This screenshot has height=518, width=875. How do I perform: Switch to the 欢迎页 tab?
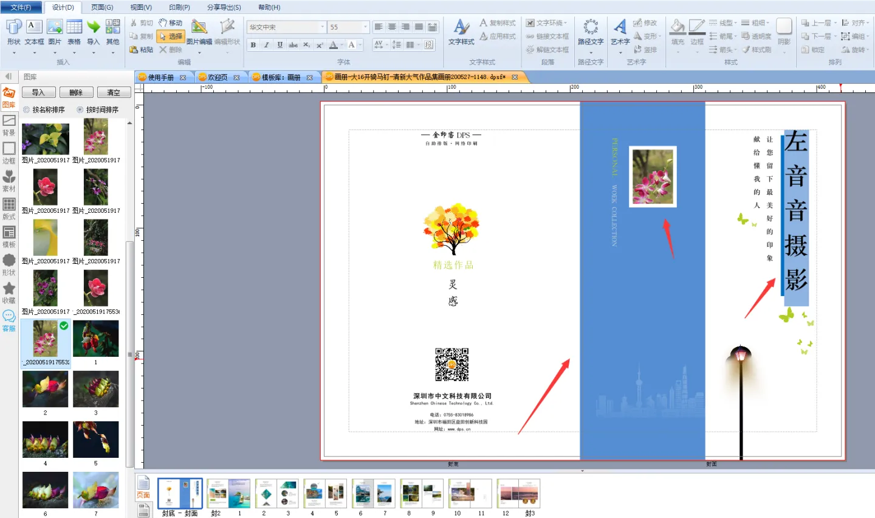pyautogui.click(x=217, y=77)
